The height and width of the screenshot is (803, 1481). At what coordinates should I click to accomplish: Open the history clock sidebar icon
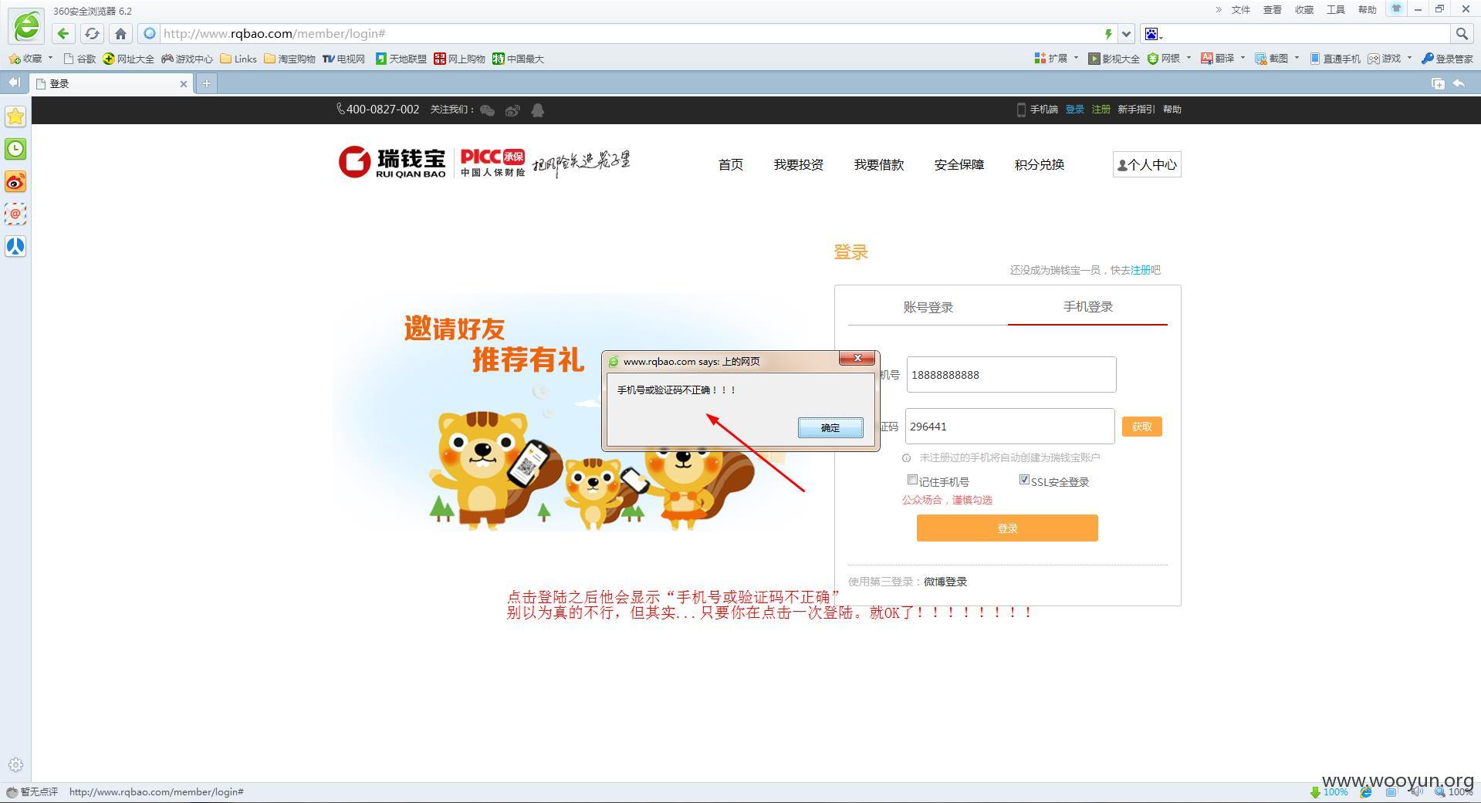[x=15, y=149]
